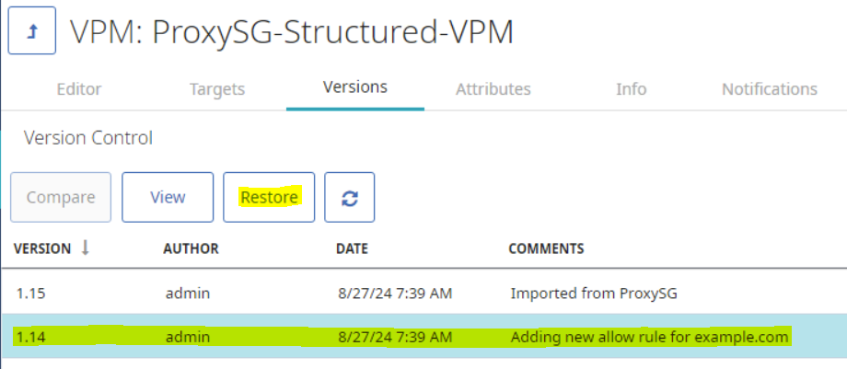Show the Notifications tab

coord(770,89)
